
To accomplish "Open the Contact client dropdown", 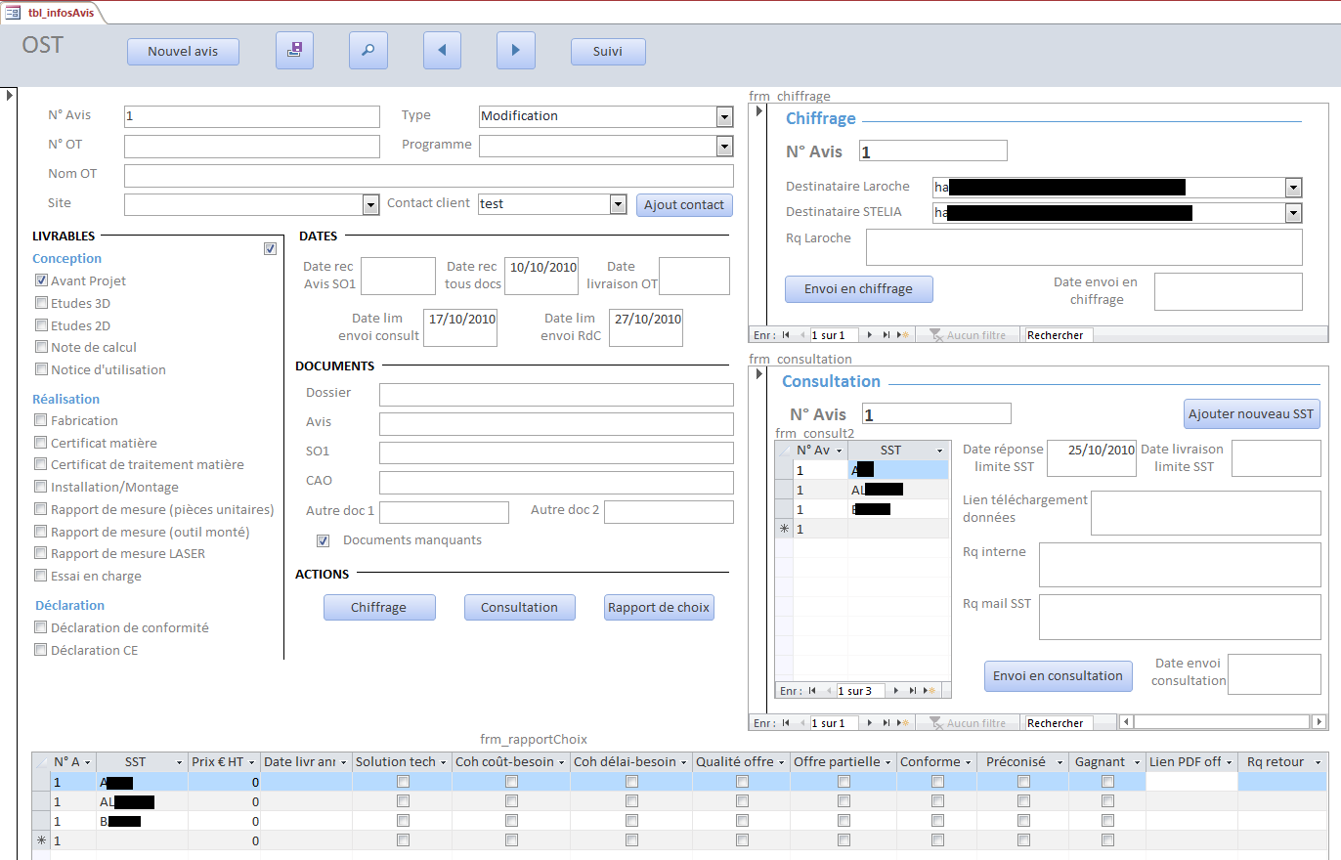I will [618, 204].
